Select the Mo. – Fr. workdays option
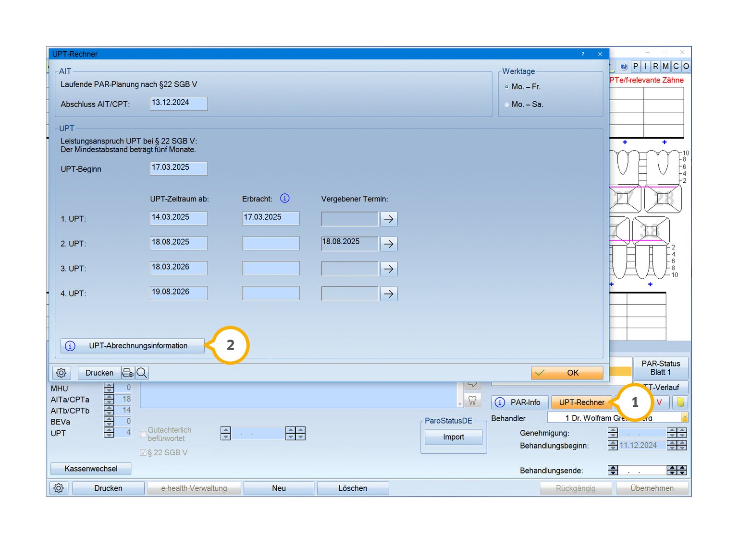This screenshot has height=543, width=738. pos(507,87)
